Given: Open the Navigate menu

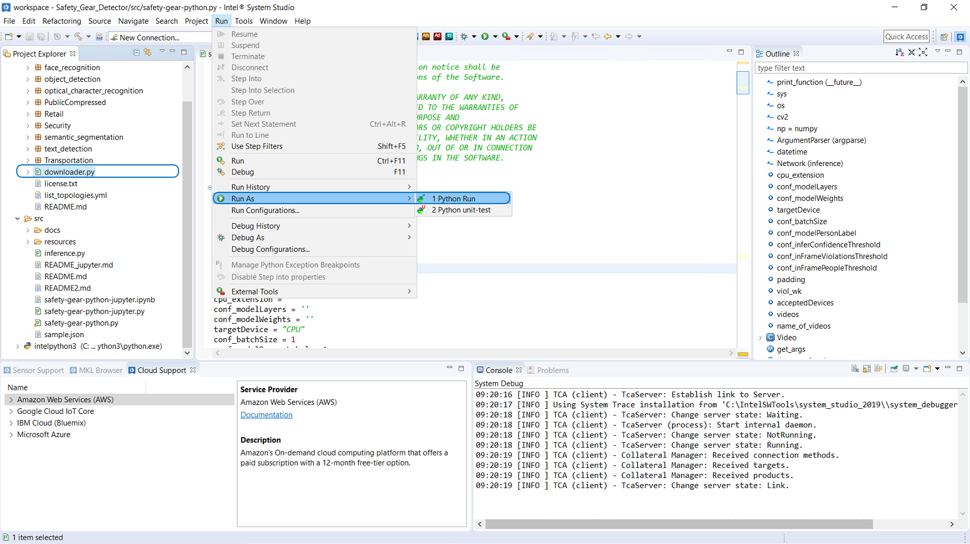Looking at the screenshot, I should coord(133,21).
